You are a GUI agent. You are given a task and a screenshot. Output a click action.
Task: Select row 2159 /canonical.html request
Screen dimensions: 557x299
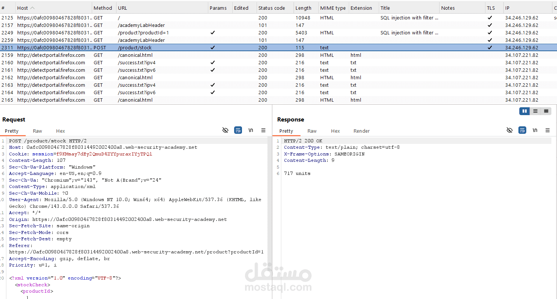click(x=278, y=55)
